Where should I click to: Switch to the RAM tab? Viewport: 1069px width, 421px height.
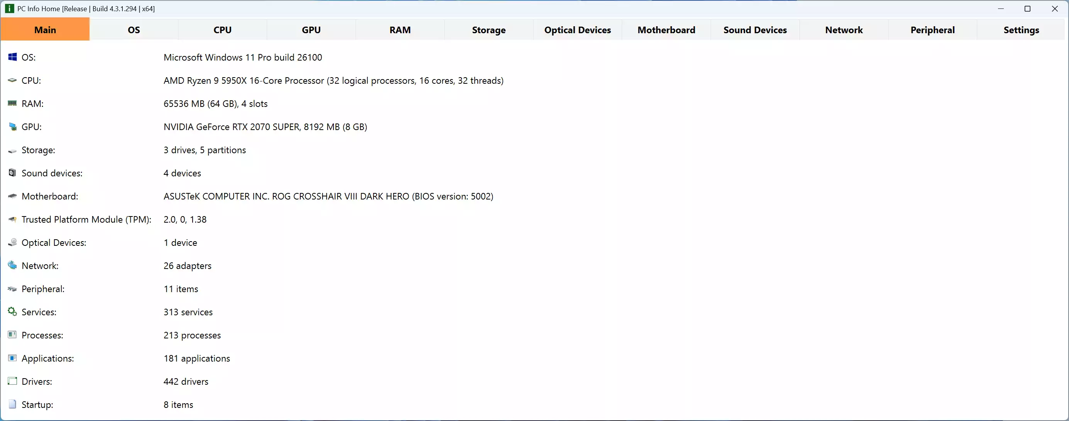pyautogui.click(x=400, y=30)
